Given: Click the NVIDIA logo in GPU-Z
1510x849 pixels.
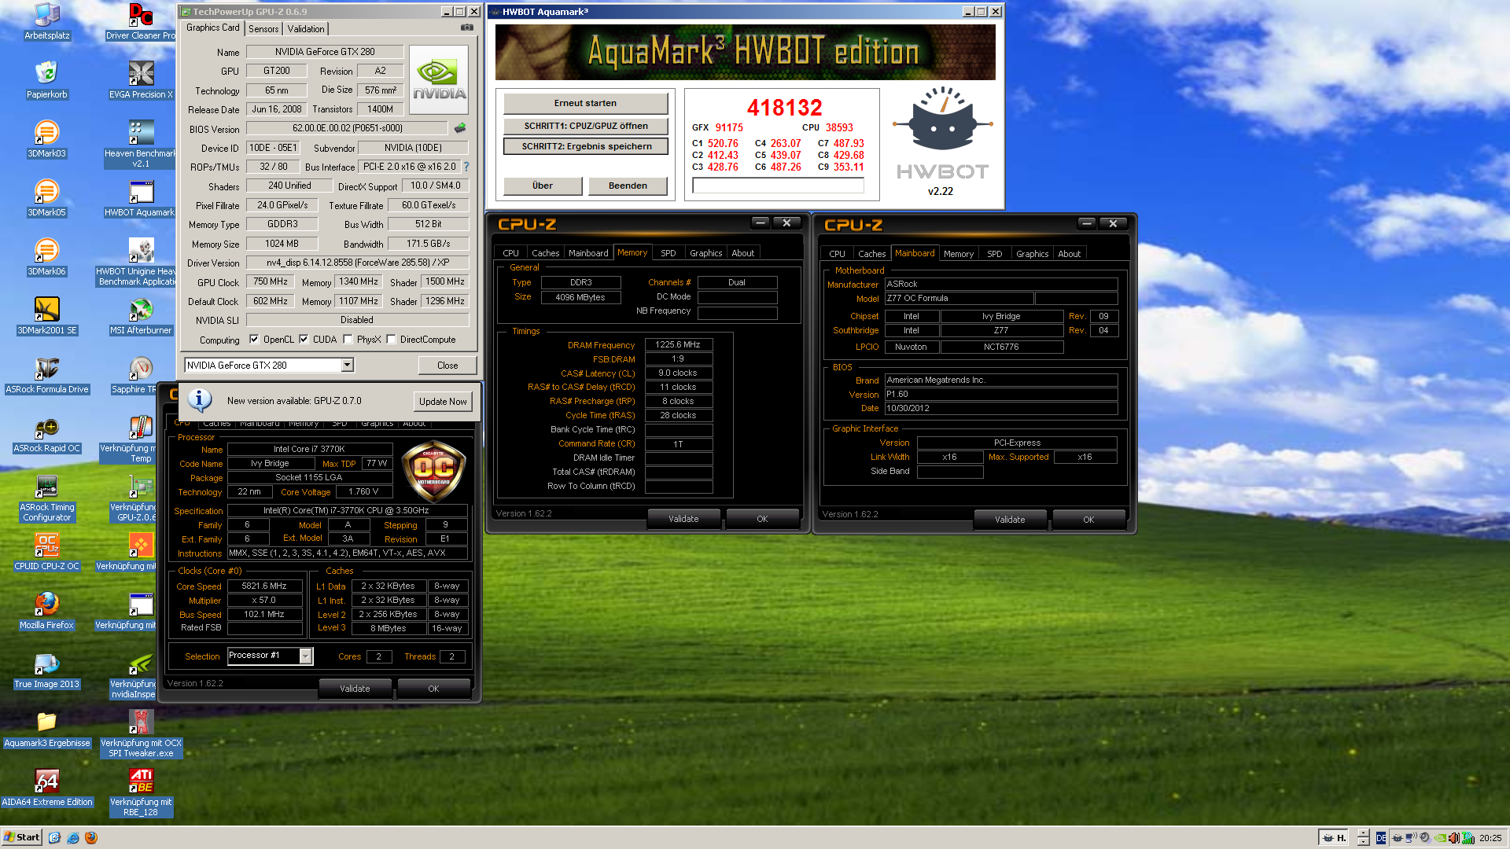Looking at the screenshot, I should click(439, 80).
